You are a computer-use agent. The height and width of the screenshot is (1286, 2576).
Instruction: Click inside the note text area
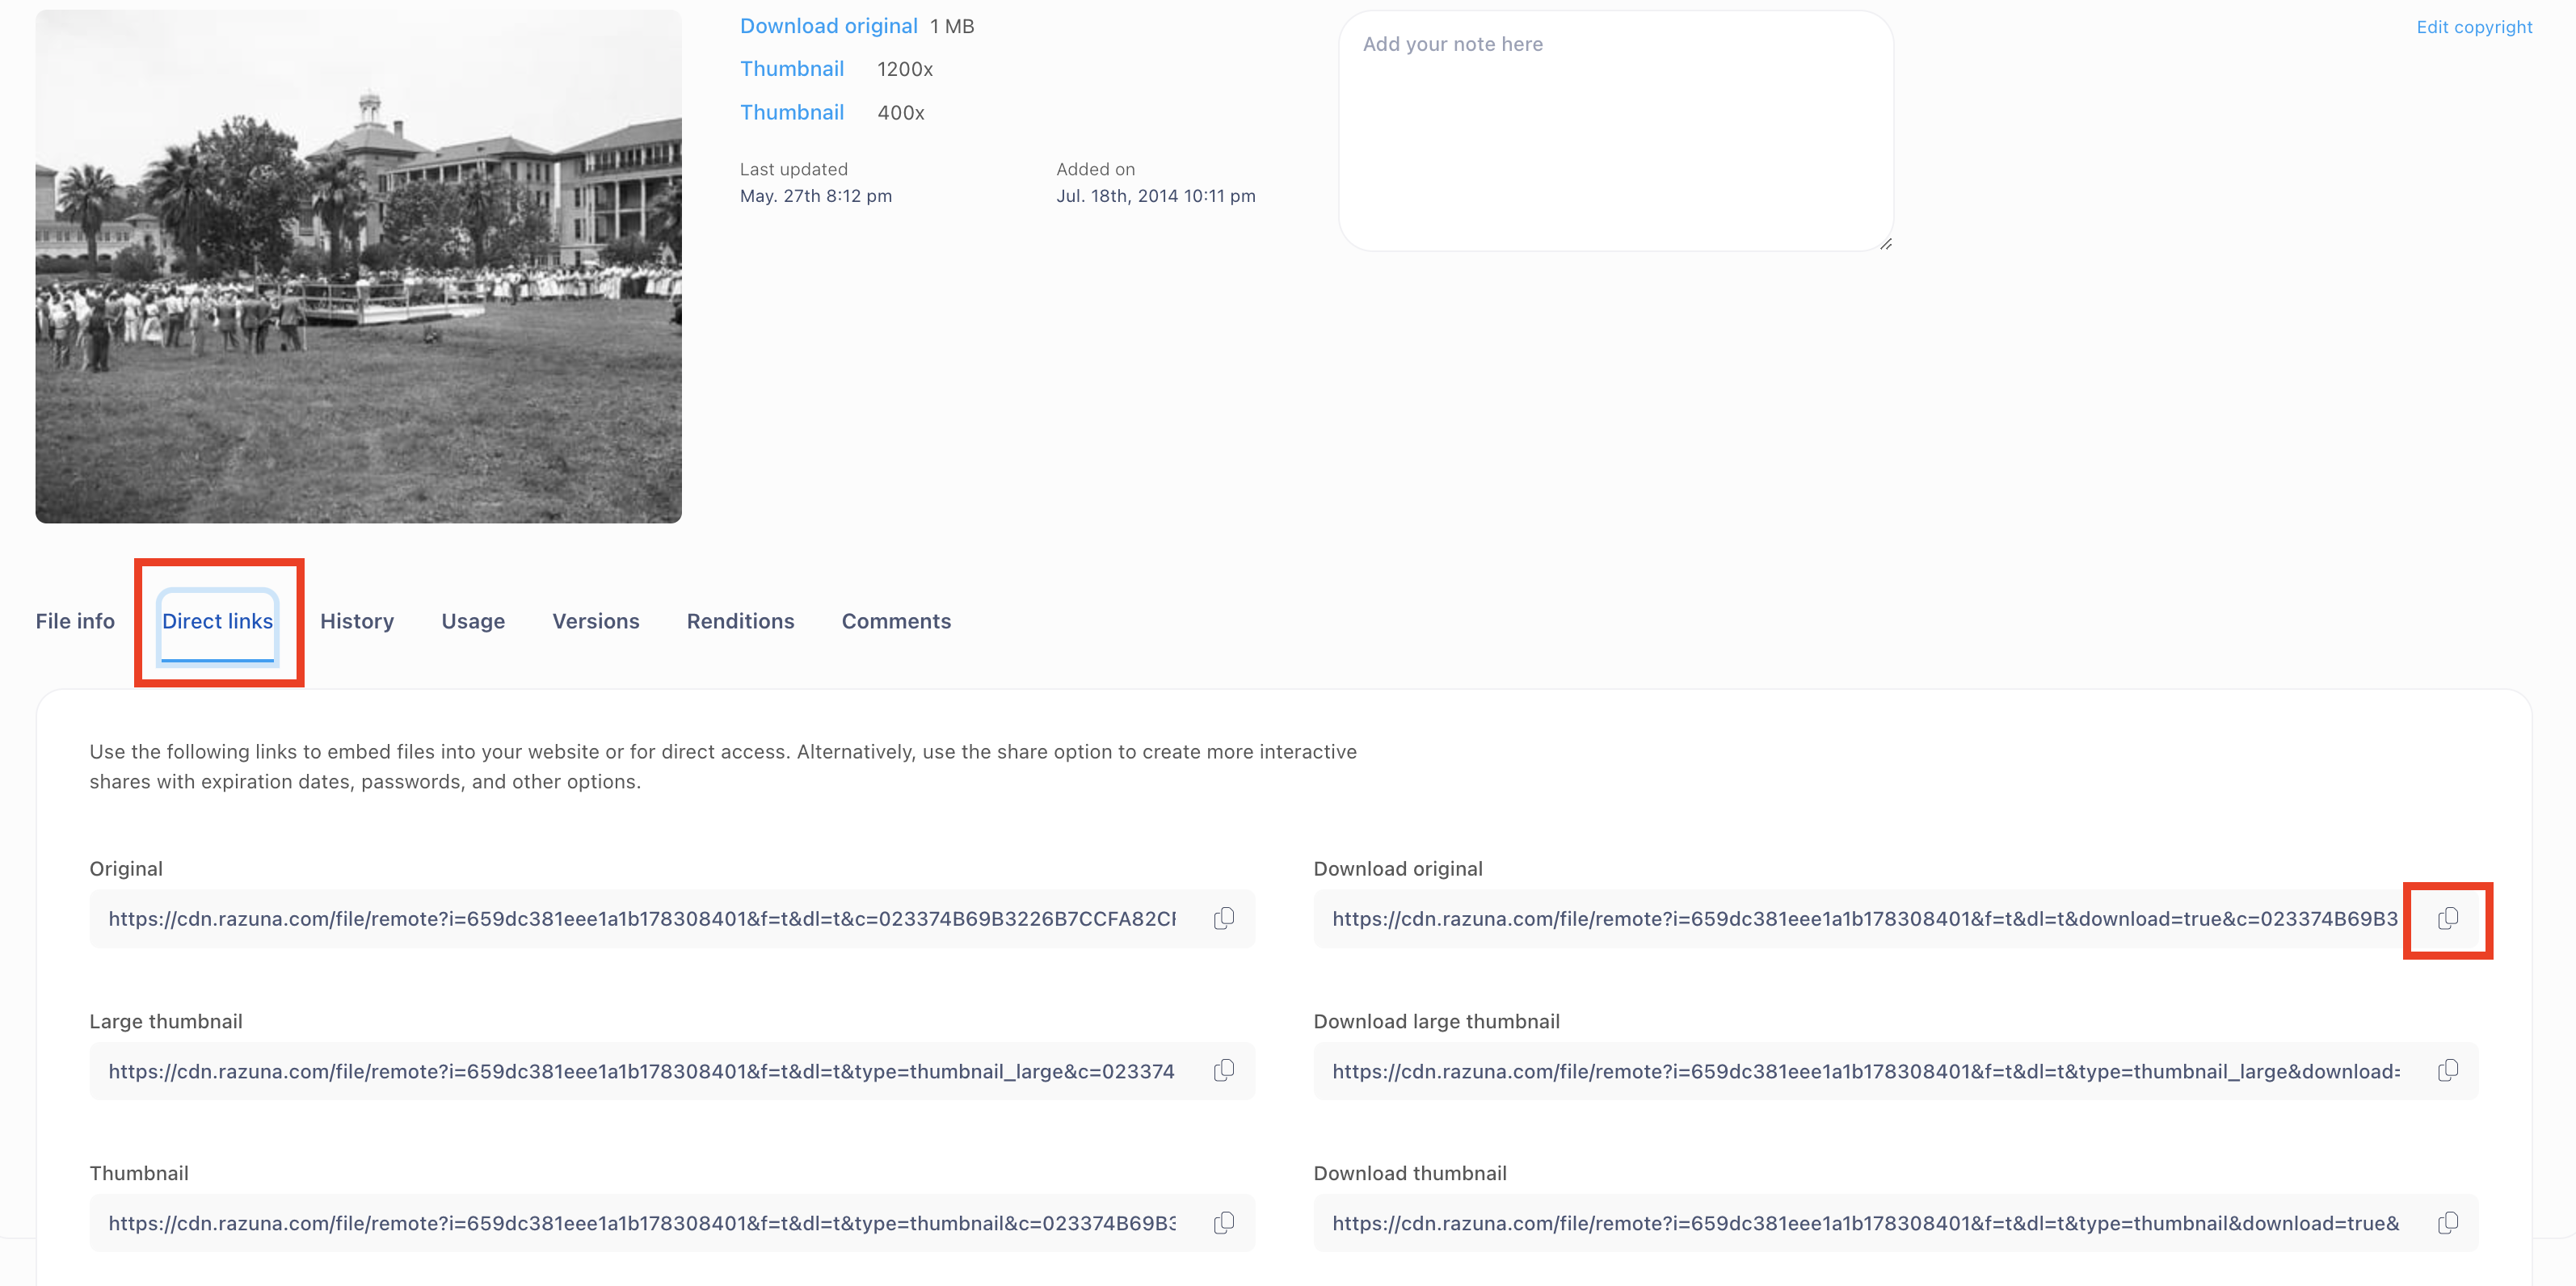click(1615, 130)
